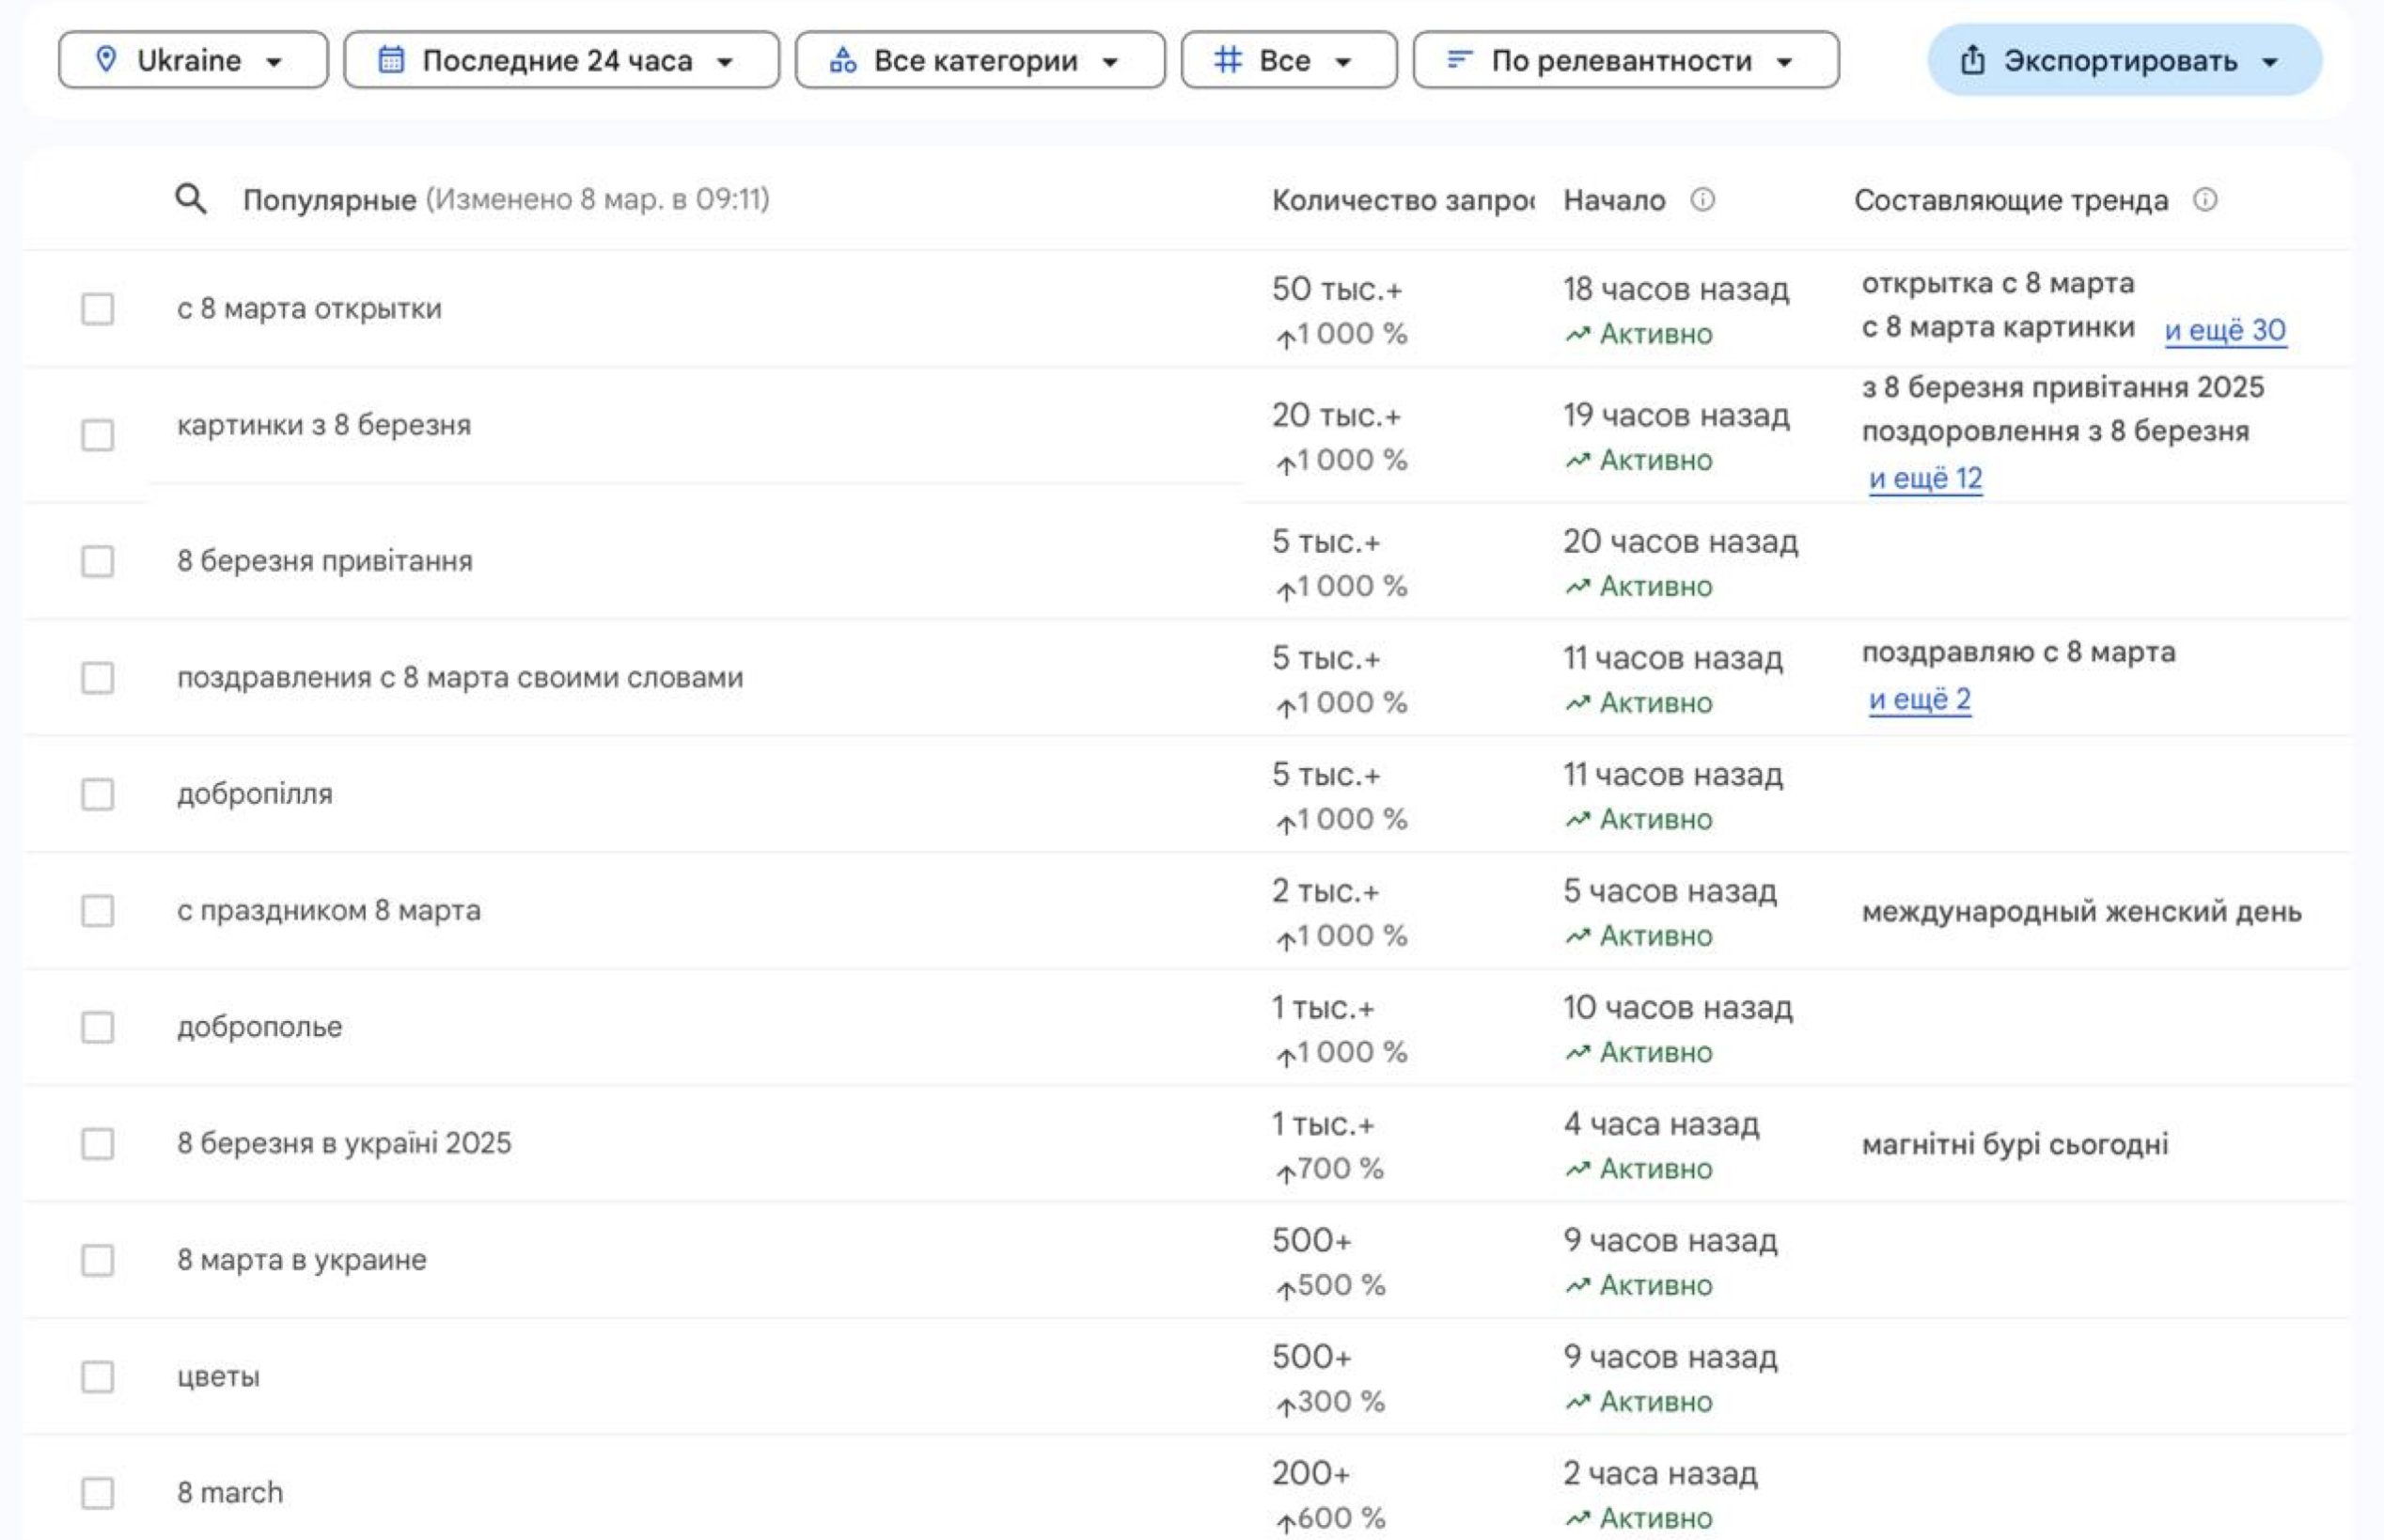Open trend row 8 березня привітання

tap(325, 561)
